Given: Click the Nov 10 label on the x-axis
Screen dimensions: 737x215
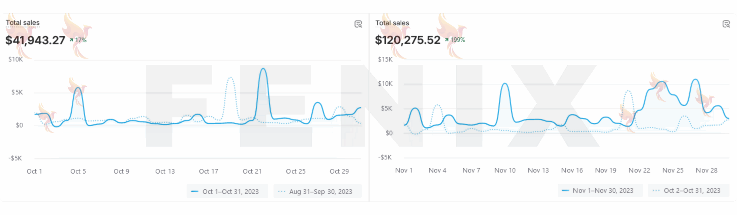Looking at the screenshot, I should point(505,170).
